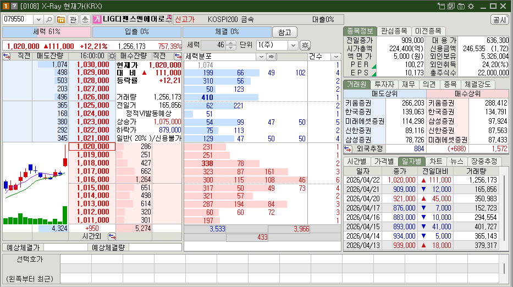Click gear icon next to 단위 dropdown
Viewport: 513px width, 287px height.
click(x=305, y=45)
